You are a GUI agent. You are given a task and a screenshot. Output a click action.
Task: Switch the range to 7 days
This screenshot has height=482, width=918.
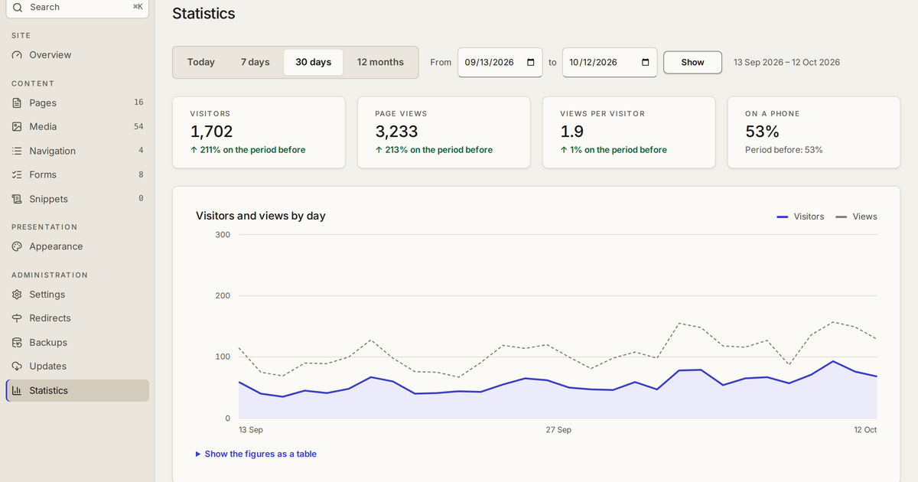pyautogui.click(x=256, y=62)
